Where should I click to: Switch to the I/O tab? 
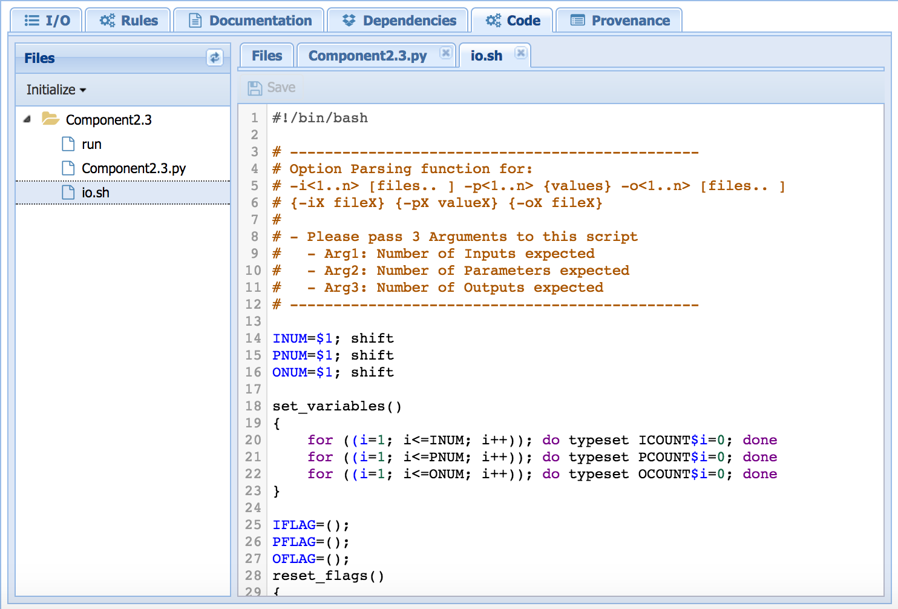(x=47, y=21)
